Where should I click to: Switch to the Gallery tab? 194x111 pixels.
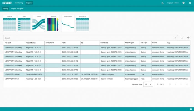(x=5, y=9)
